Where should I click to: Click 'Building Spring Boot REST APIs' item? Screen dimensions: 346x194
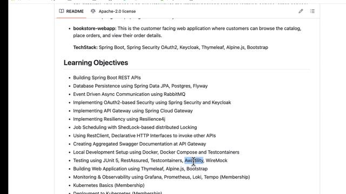pyautogui.click(x=107, y=78)
